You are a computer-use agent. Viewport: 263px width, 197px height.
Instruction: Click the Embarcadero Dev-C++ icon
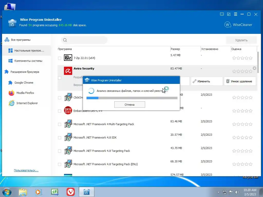point(68,110)
